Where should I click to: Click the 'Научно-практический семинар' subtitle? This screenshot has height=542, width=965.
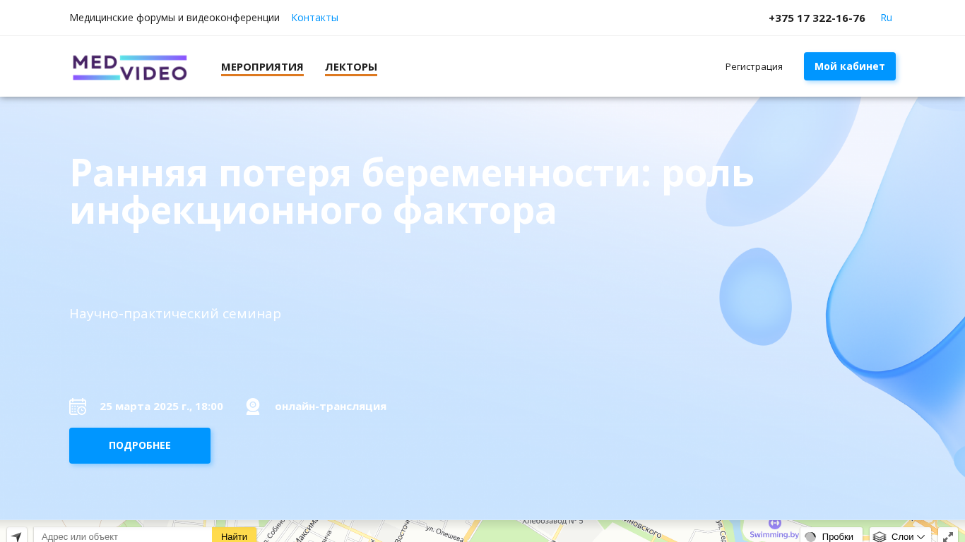(x=175, y=313)
